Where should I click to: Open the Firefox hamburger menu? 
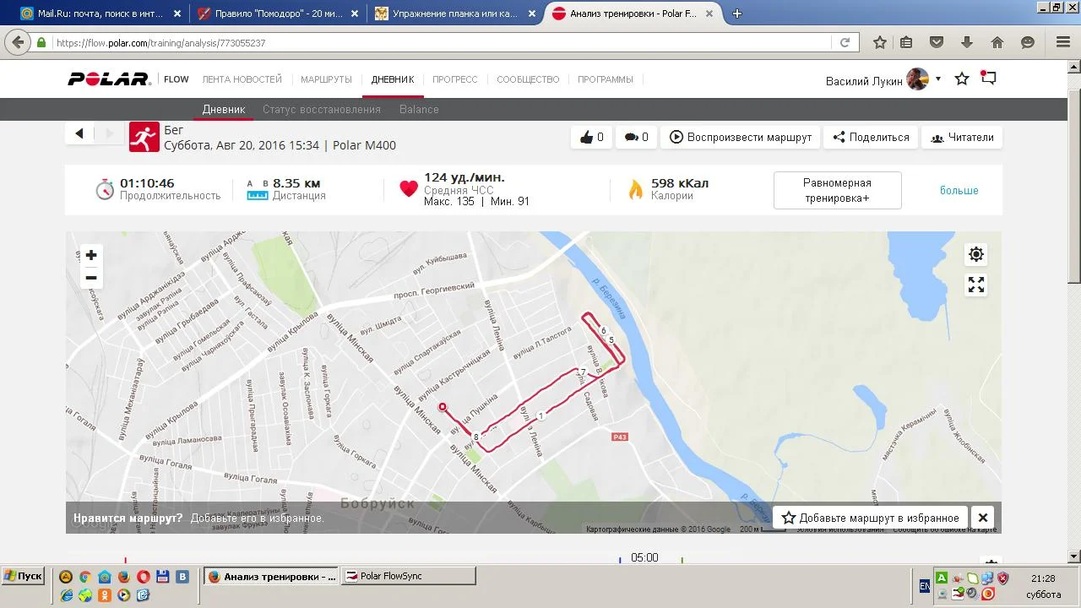point(1063,43)
